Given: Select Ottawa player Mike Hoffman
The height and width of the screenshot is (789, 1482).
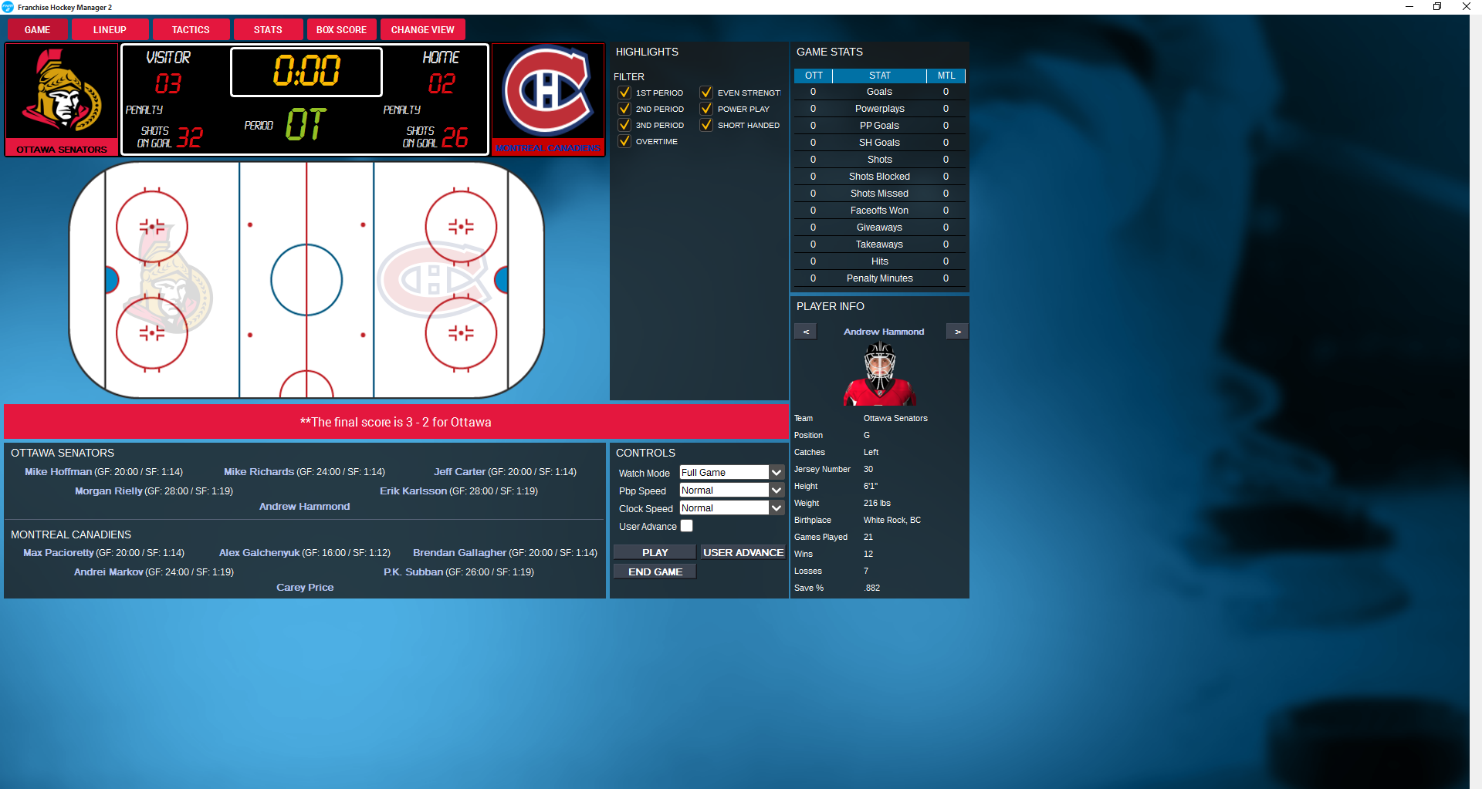Looking at the screenshot, I should coord(58,472).
